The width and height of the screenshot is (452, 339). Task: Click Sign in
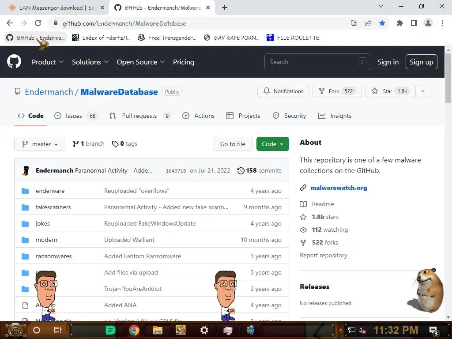tap(388, 62)
